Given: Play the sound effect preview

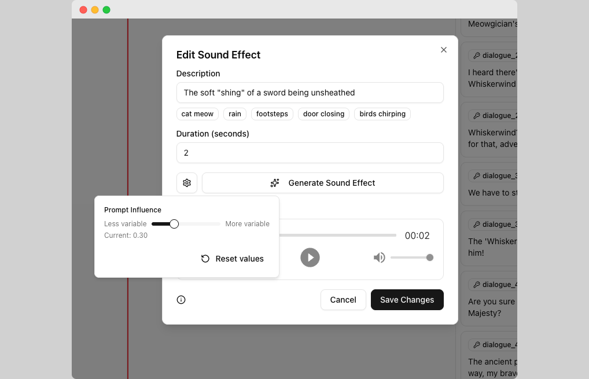Looking at the screenshot, I should point(310,257).
